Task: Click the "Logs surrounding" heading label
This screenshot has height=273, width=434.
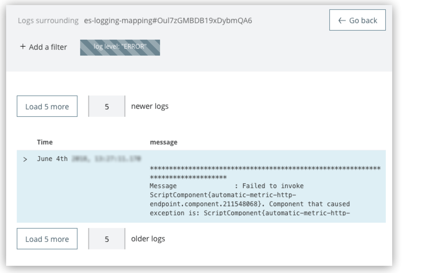Action: click(48, 20)
